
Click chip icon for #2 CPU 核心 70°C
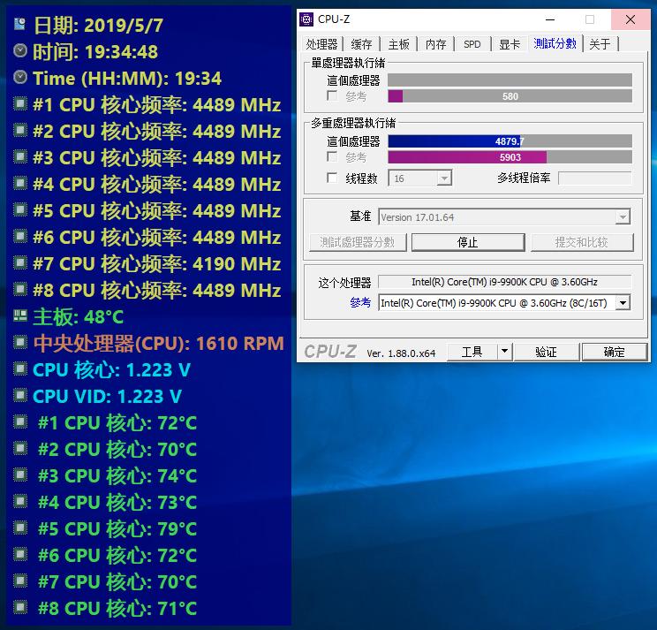coord(20,448)
